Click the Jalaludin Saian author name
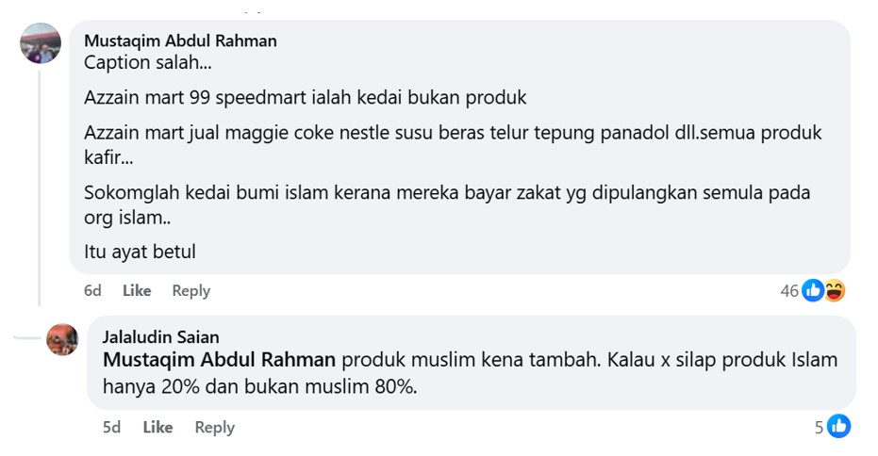This screenshot has width=878, height=456. (x=160, y=336)
